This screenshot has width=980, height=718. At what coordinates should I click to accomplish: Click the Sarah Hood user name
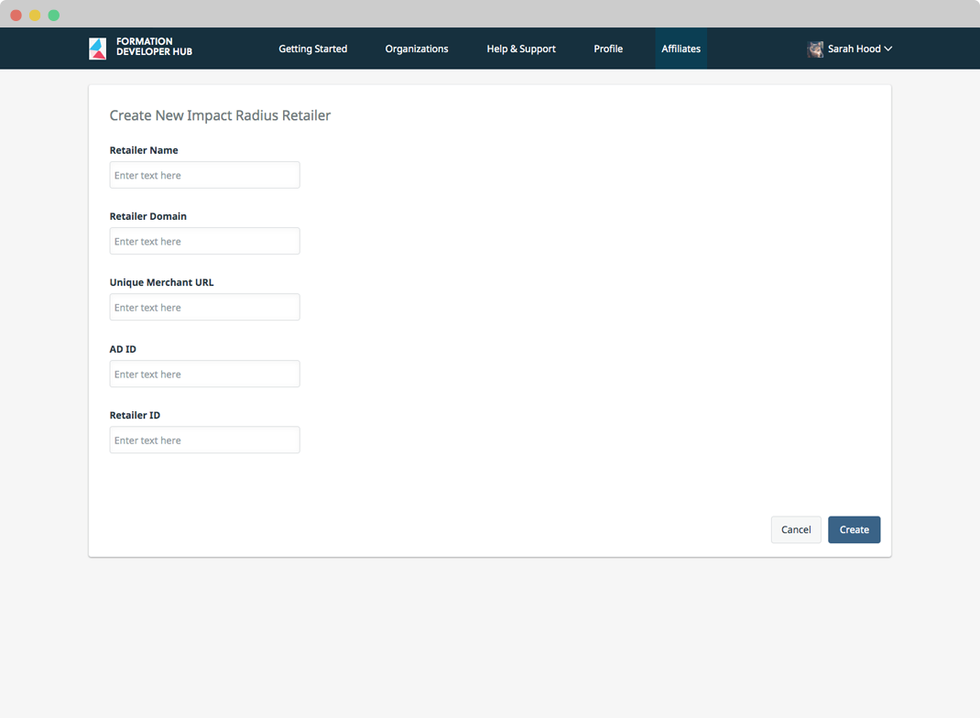(854, 49)
